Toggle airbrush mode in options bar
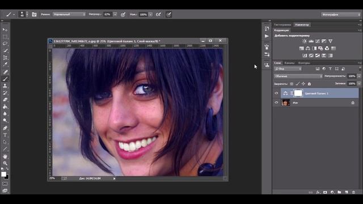This screenshot has height=204, width=363. tap(158, 14)
